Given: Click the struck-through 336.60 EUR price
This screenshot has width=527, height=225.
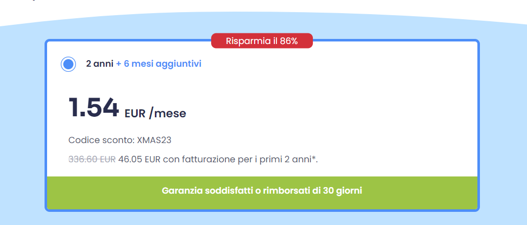Looking at the screenshot, I should click(x=92, y=160).
